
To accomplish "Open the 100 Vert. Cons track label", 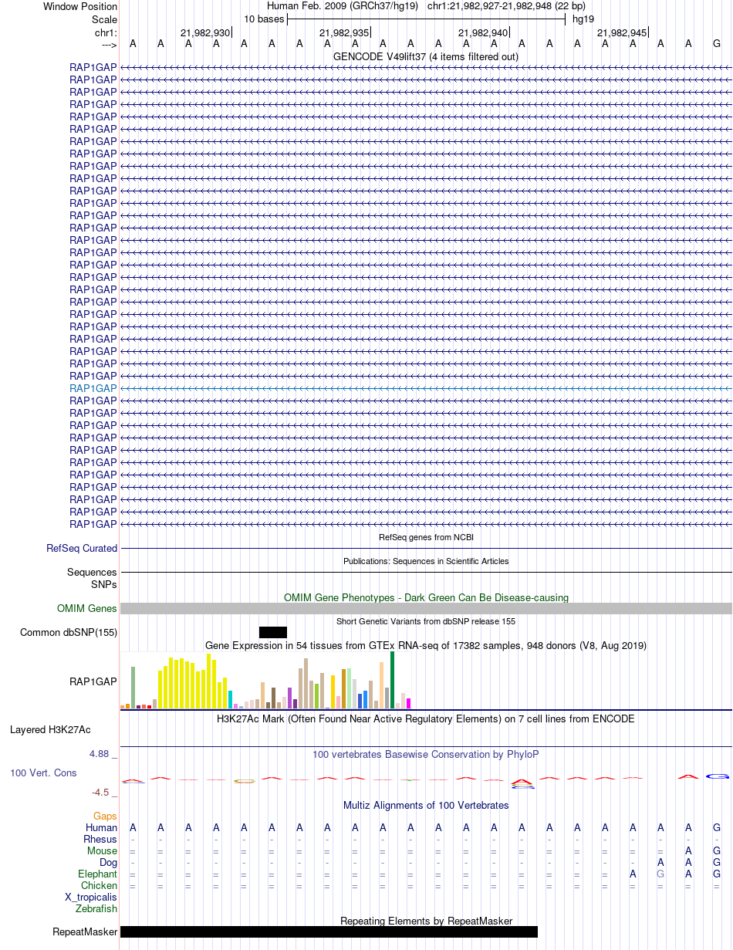I will point(43,773).
